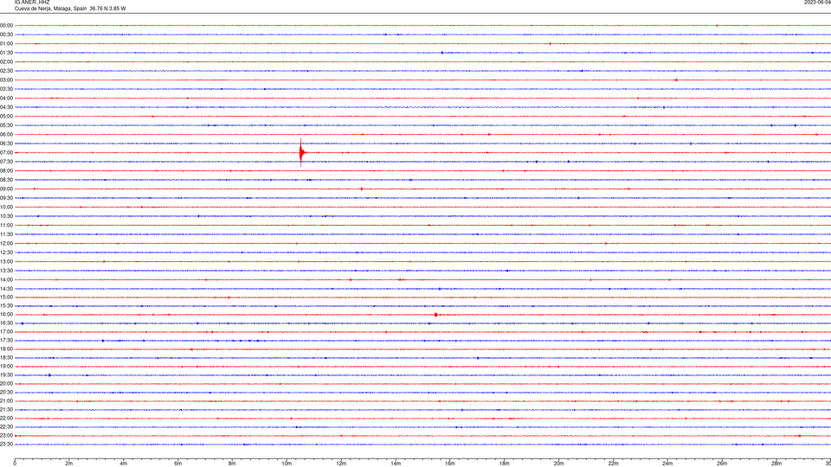Click the '14:30' time label
The image size is (831, 467).
click(x=6, y=289)
